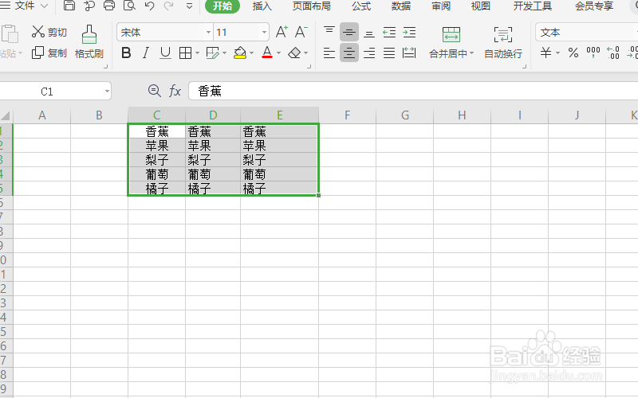Image resolution: width=638 pixels, height=398 pixels.
Task: Switch to the 审阅 tab
Action: tap(441, 6)
